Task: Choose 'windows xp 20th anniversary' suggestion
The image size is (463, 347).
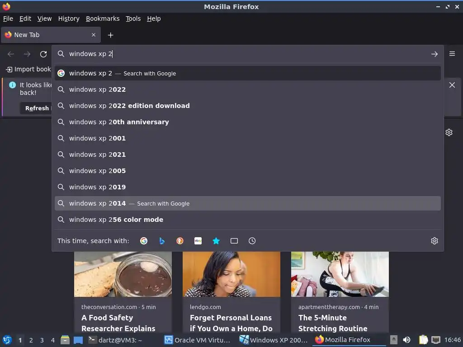Action: [247, 122]
